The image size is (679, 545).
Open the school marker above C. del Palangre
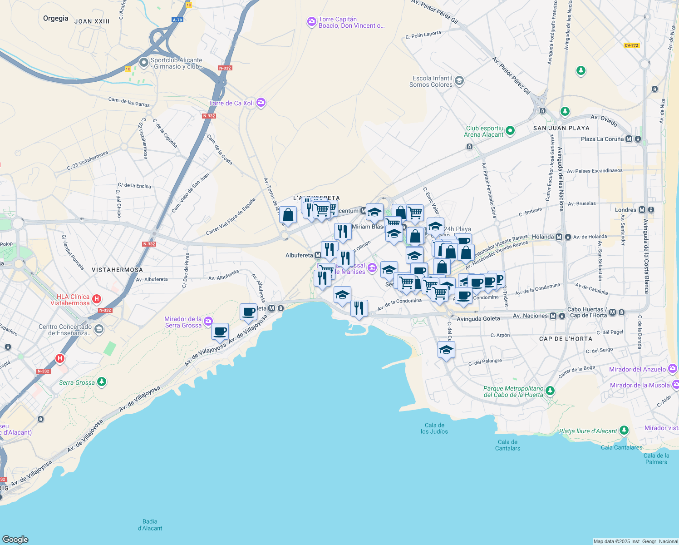(446, 350)
